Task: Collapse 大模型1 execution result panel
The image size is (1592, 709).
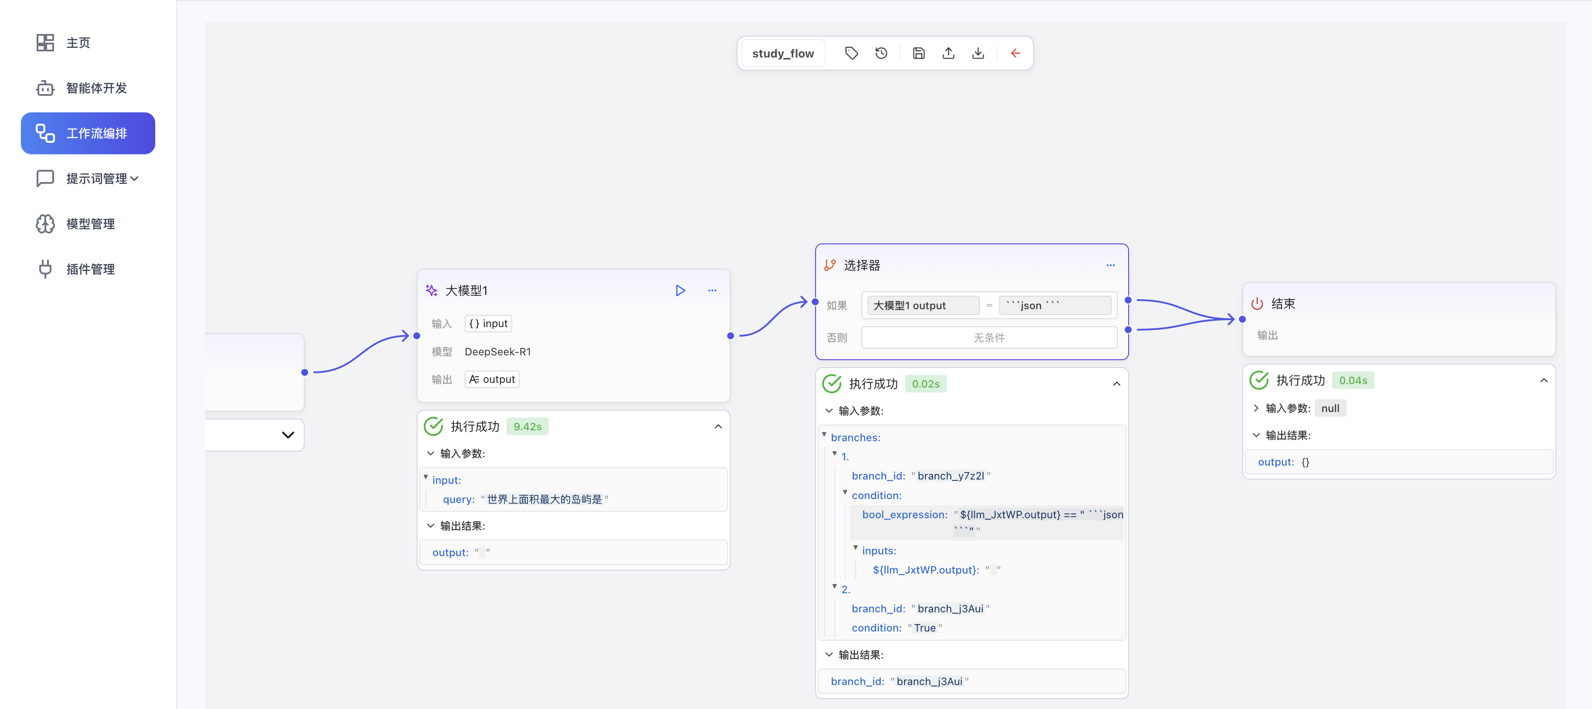Action: [x=718, y=427]
